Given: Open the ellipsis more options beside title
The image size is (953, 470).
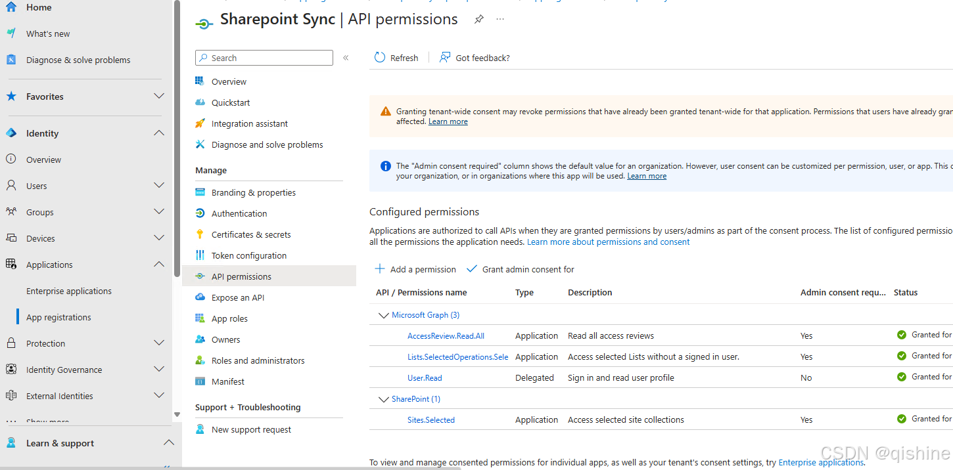Looking at the screenshot, I should [500, 20].
